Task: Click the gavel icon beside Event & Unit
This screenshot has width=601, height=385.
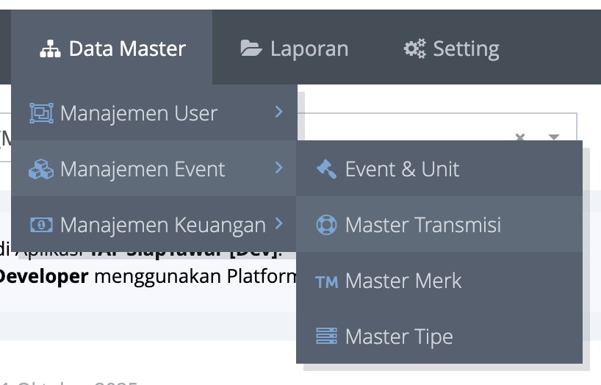Action: point(326,169)
